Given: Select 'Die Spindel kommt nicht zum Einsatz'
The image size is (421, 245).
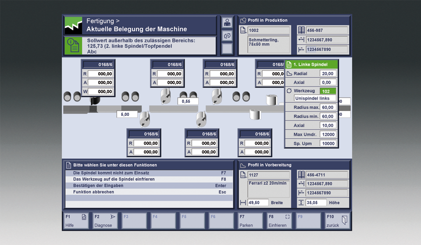Looking at the screenshot, I should [149, 173].
